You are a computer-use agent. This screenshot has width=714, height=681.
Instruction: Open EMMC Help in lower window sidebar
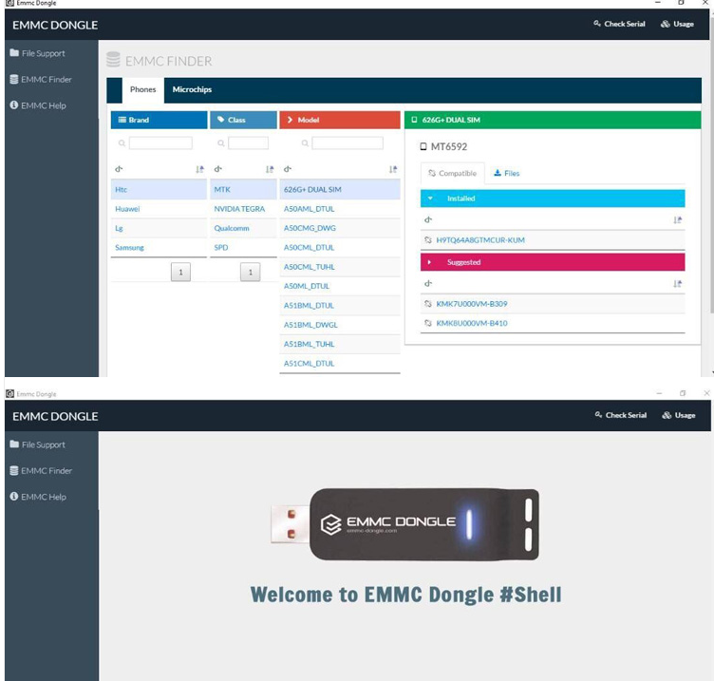[x=38, y=497]
